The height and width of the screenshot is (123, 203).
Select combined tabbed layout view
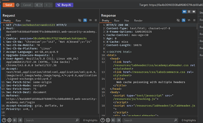pyautogui.click(x=194, y=12)
